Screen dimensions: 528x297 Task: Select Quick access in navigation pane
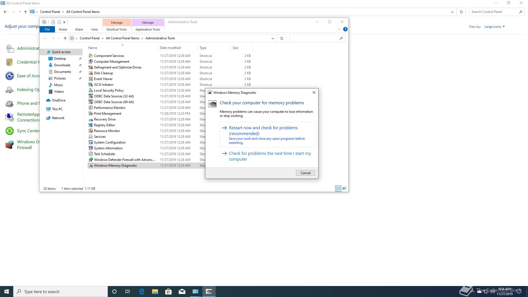pos(61,52)
